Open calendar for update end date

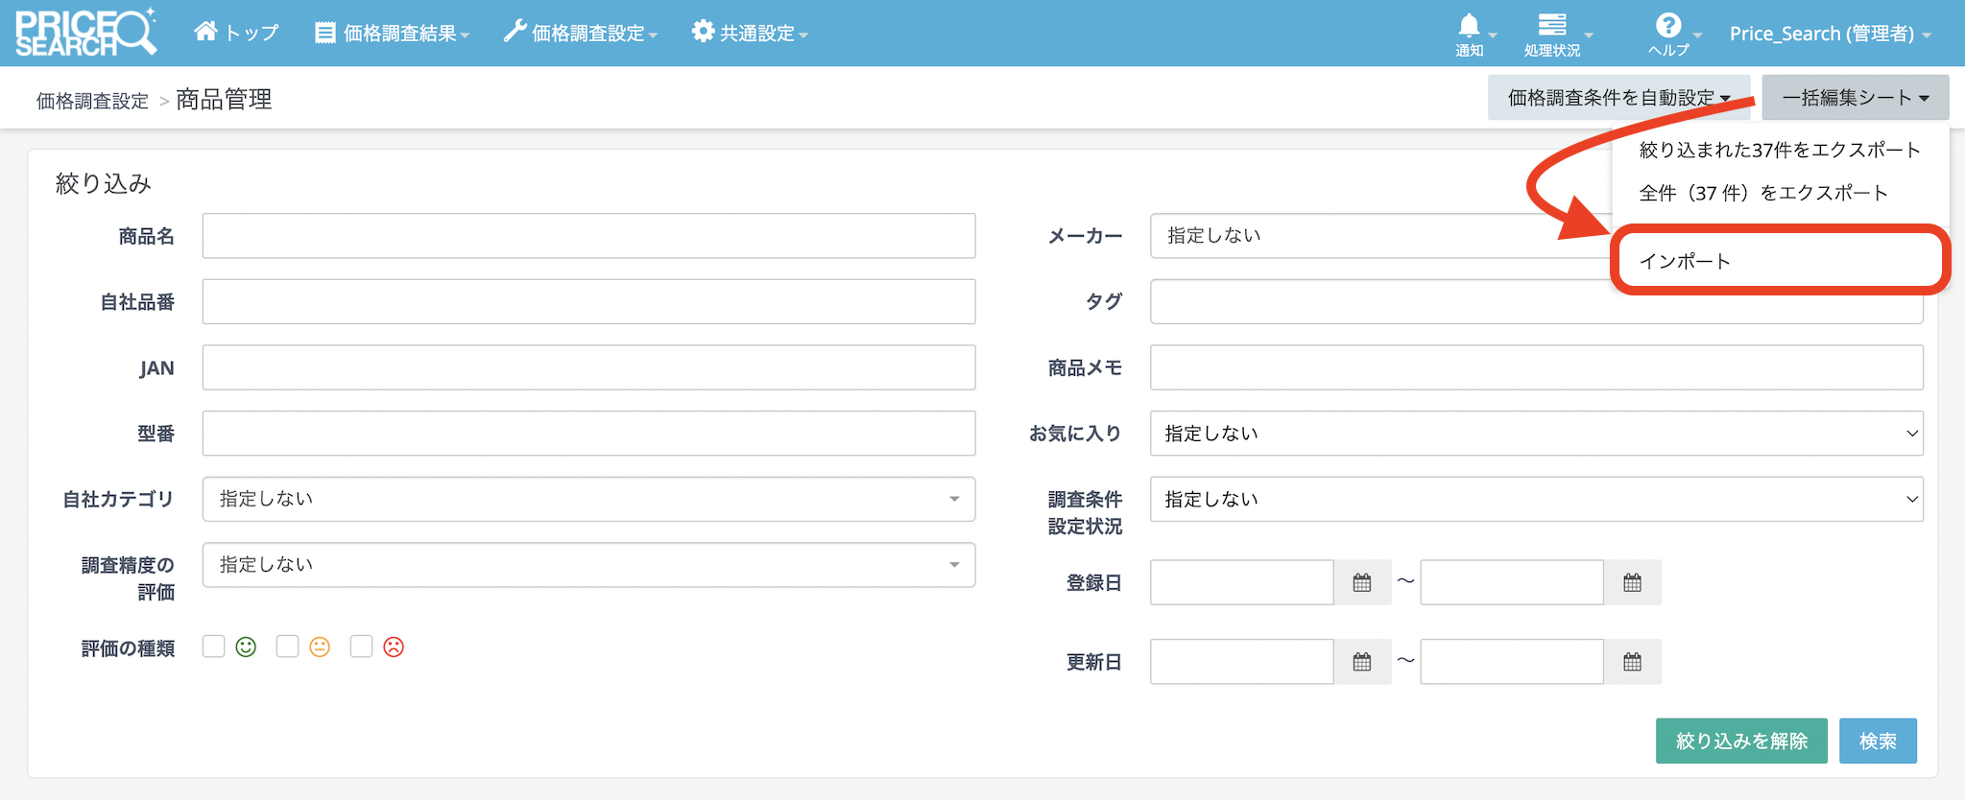(x=1632, y=662)
